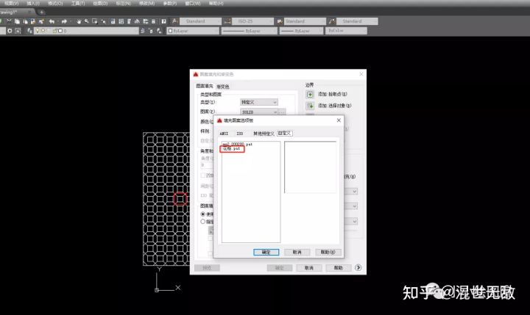The width and height of the screenshot is (530, 315).
Task: Select the Zoom Realtime magnifier tool
Action: pos(87,21)
